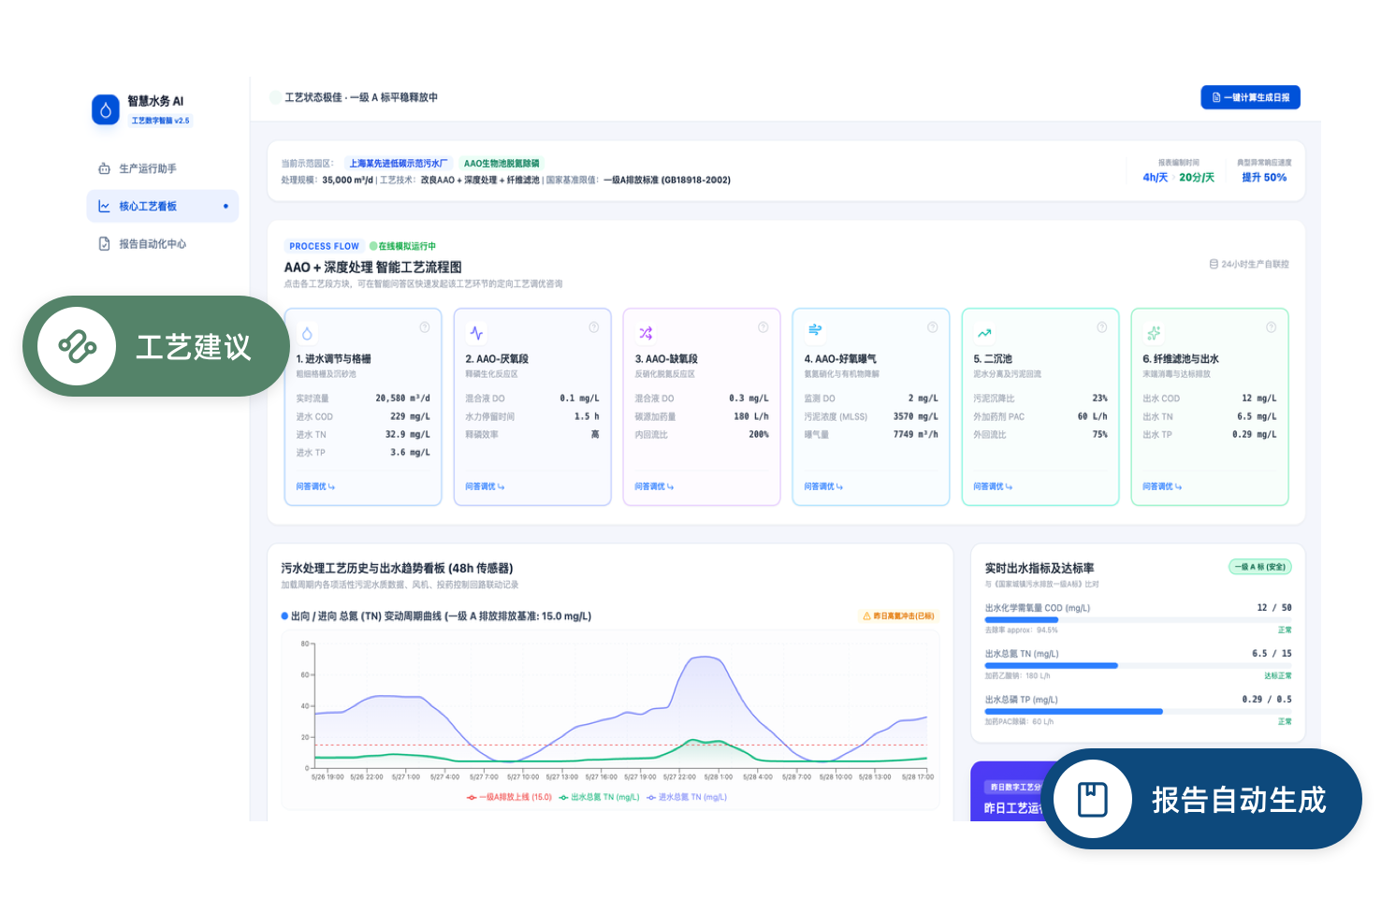Open 报告自动化中心 in the sidebar
This screenshot has height=898, width=1396.
point(163,243)
